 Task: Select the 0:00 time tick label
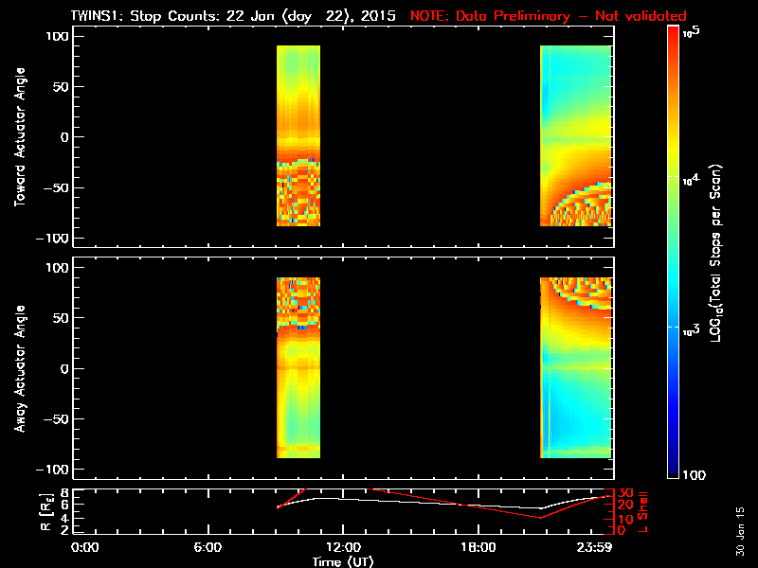tap(85, 547)
